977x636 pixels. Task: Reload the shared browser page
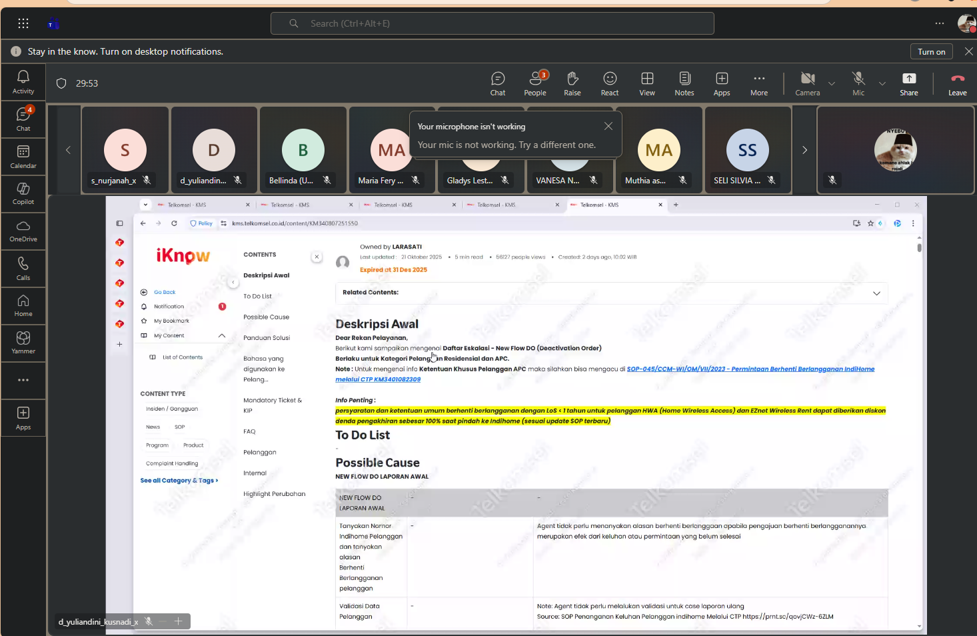(x=174, y=223)
